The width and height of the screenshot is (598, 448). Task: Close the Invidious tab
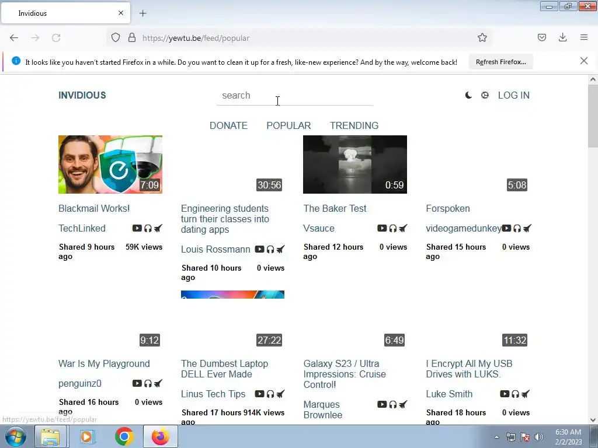pyautogui.click(x=121, y=13)
